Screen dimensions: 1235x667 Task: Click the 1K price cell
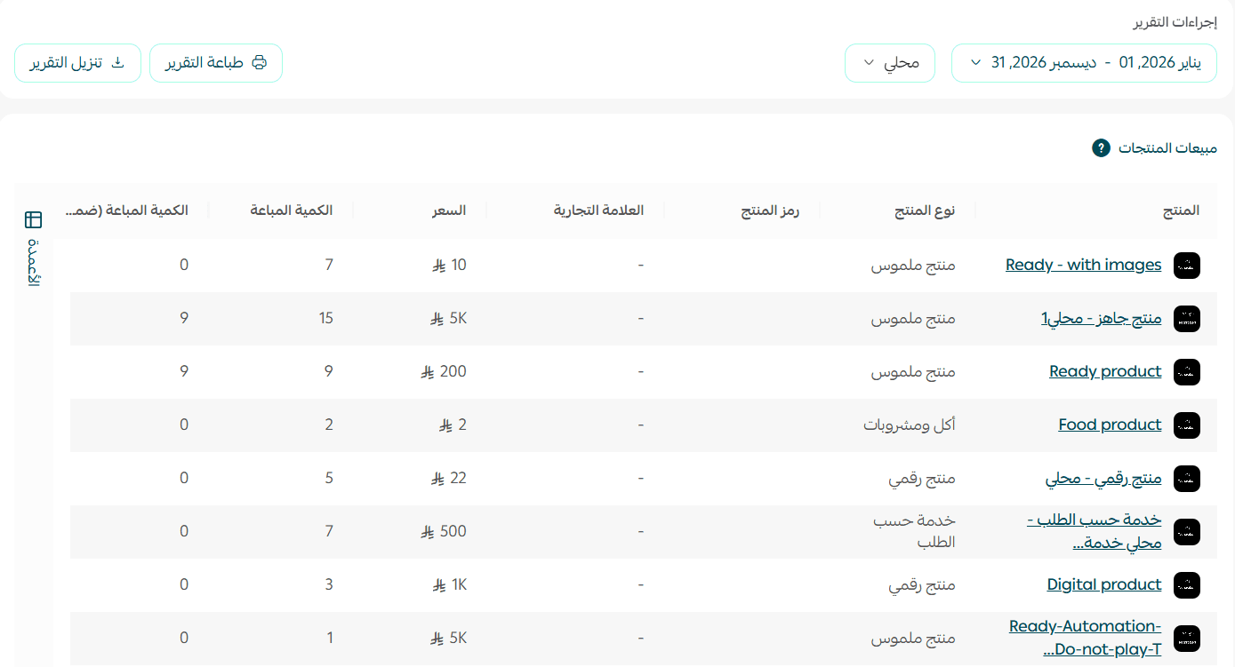(449, 584)
